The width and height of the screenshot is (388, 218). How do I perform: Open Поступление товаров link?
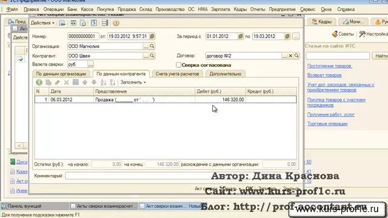tap(329, 66)
